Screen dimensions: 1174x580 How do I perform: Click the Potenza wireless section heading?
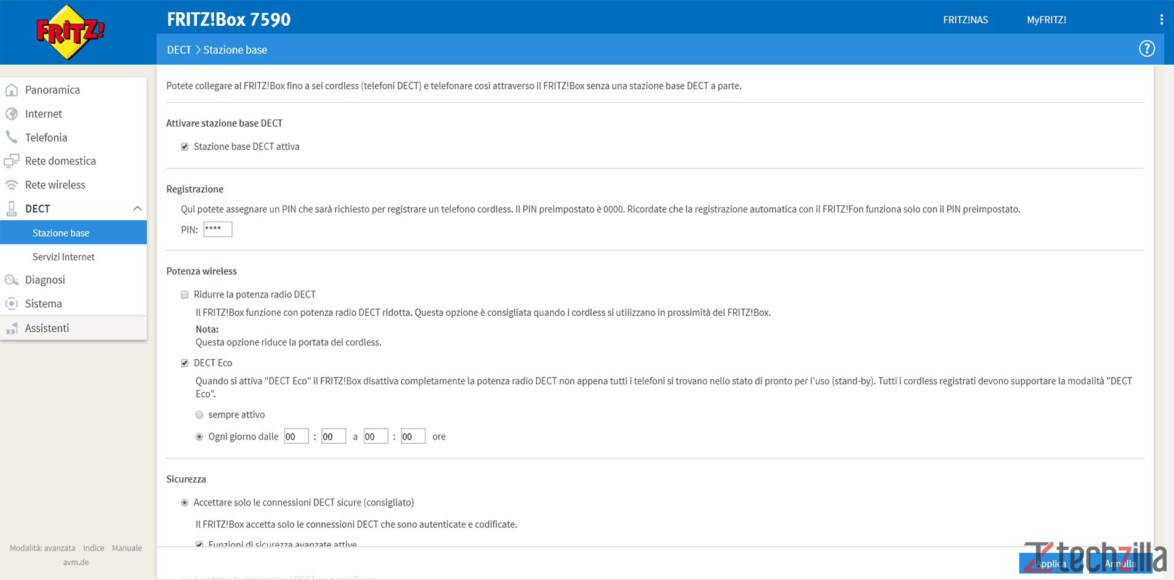point(201,271)
